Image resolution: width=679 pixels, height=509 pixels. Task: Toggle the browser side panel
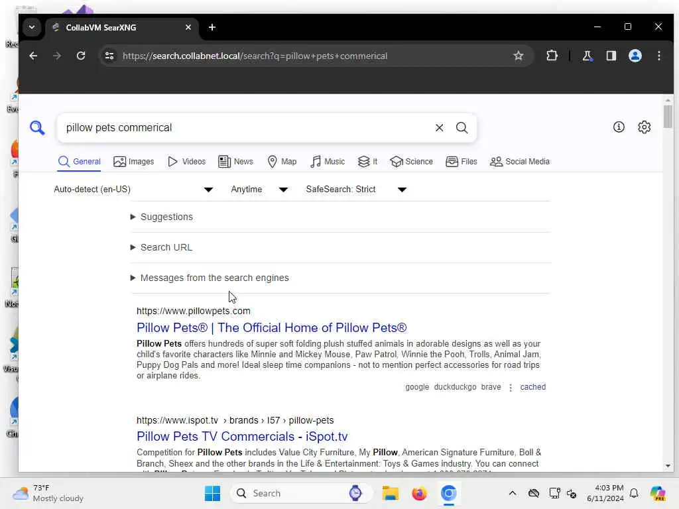[x=611, y=56]
